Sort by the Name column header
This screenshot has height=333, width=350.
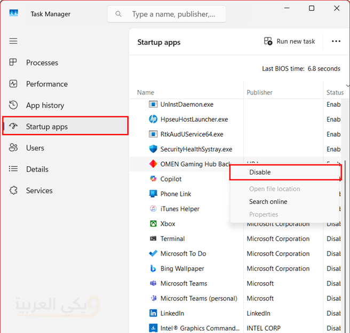click(x=146, y=92)
